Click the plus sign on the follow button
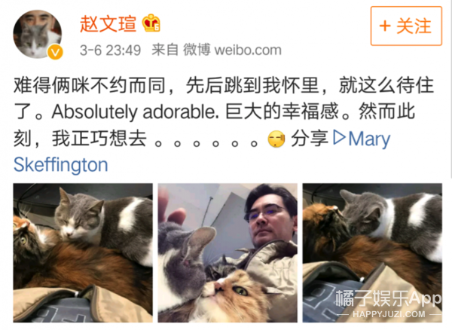The height and width of the screenshot is (330, 452). (x=385, y=26)
